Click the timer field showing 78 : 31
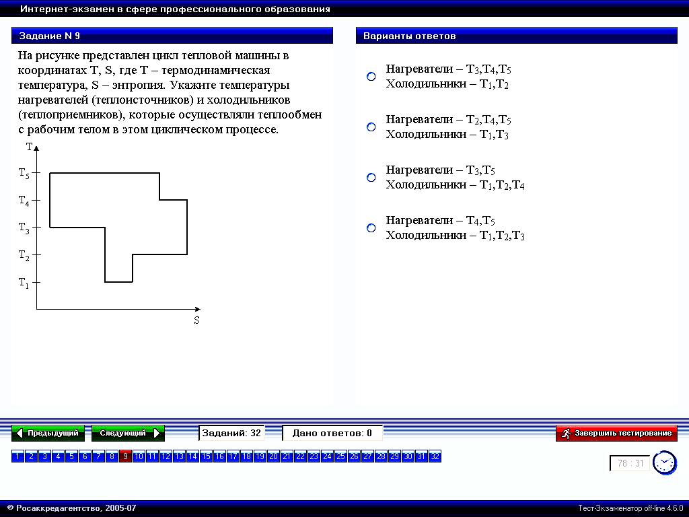 (630, 463)
